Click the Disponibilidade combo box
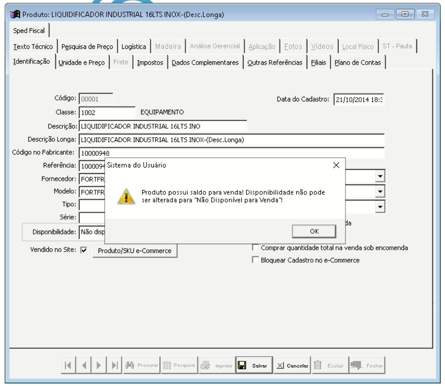Screen dimensions: 445x386 click(92, 232)
